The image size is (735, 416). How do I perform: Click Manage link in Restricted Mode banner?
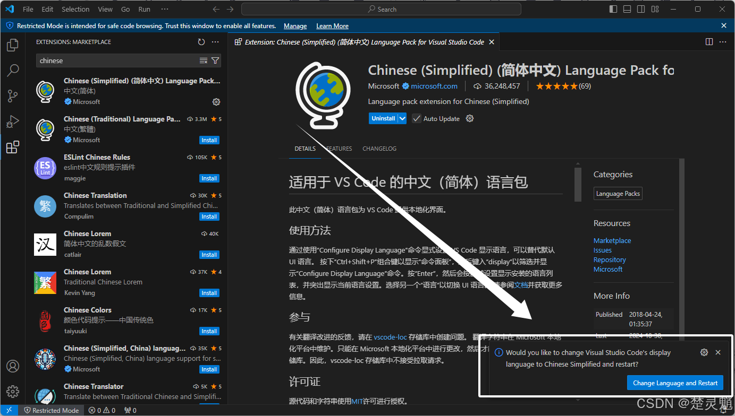click(x=295, y=26)
